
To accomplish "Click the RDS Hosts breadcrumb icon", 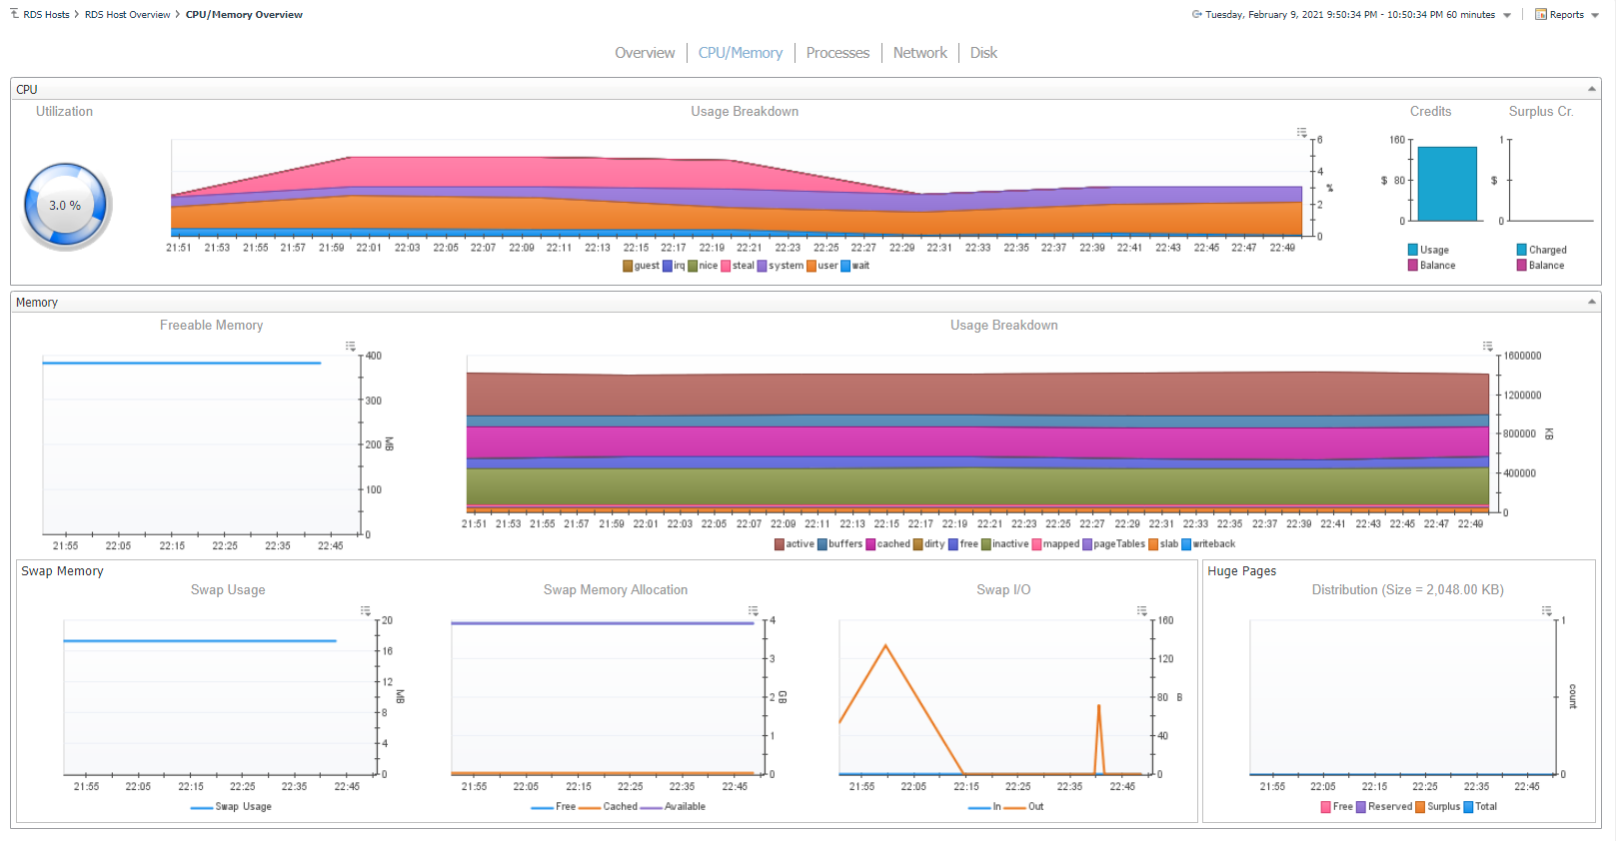I will (x=14, y=14).
